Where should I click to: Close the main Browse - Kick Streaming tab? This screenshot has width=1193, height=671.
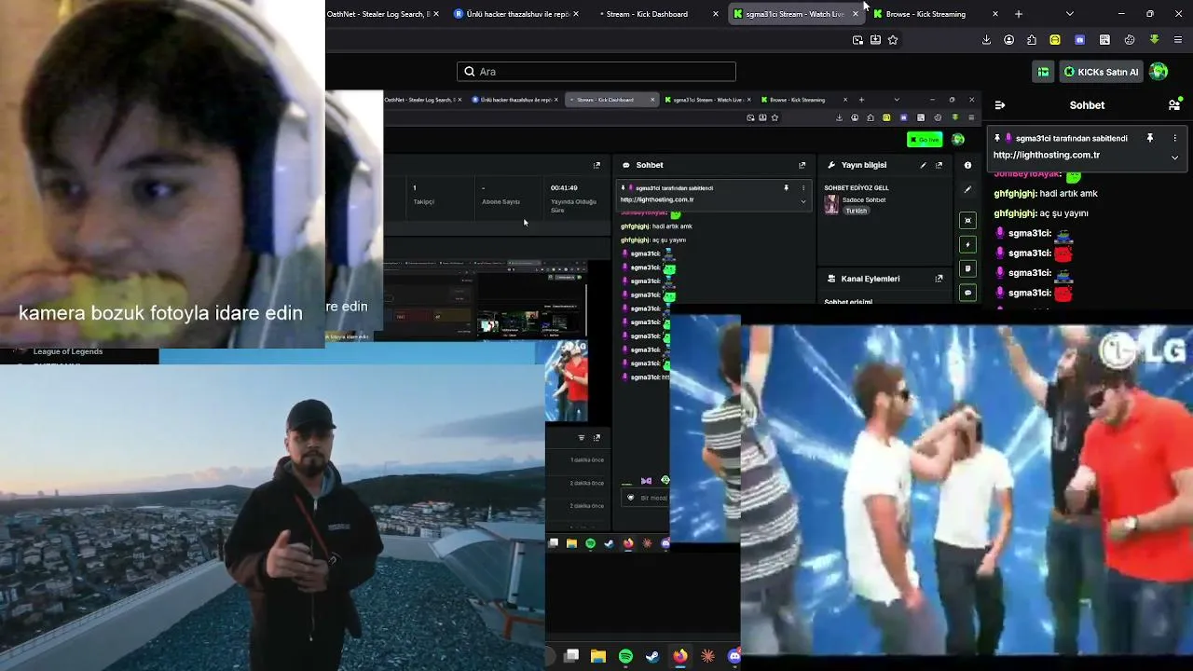coord(995,14)
